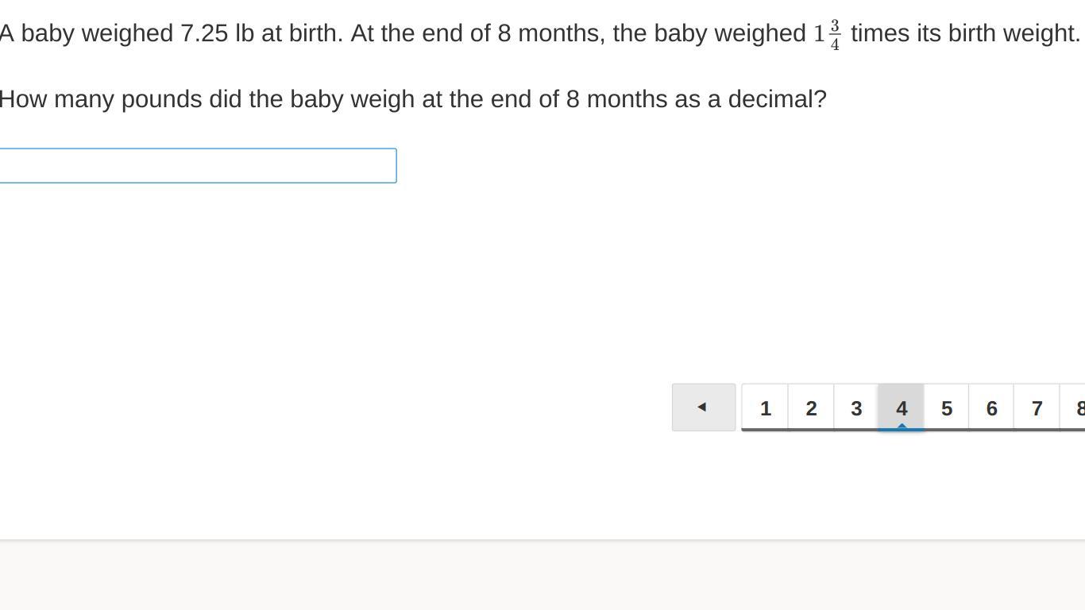The height and width of the screenshot is (610, 1085).
Task: Open question 7
Action: pos(1037,407)
